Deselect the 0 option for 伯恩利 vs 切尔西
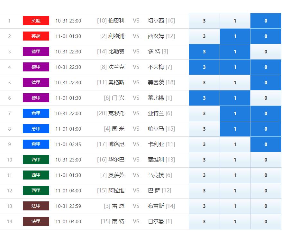The height and width of the screenshot is (231, 282). (x=266, y=21)
